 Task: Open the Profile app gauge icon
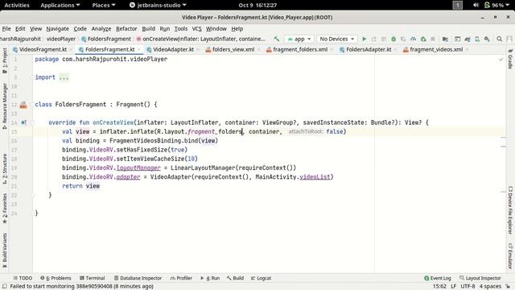(413, 39)
